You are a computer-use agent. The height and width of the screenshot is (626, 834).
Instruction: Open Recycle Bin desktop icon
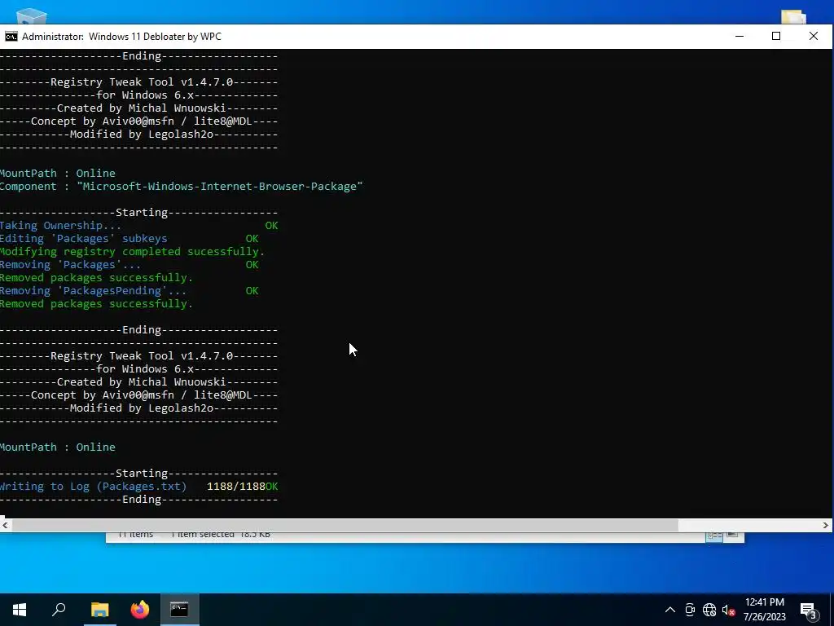tap(32, 16)
